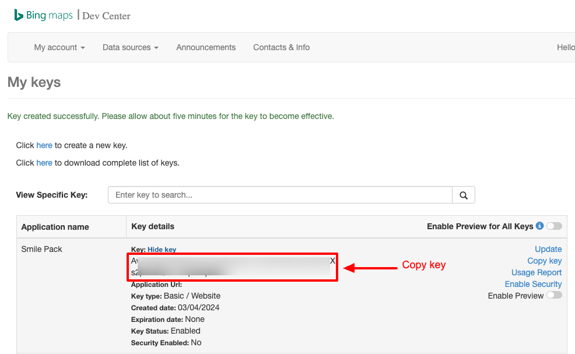Screen dimensions: 575x354
Task: Click the Key details column header
Action: pos(153,226)
